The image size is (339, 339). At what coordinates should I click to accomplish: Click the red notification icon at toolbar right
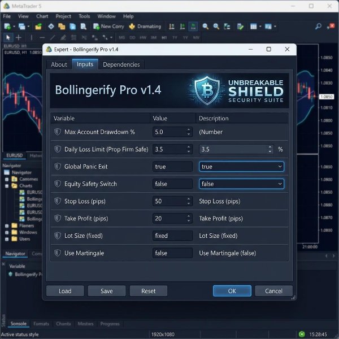(331, 27)
